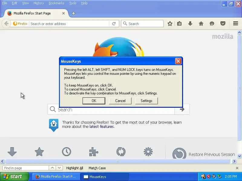This screenshot has width=242, height=181.
Task: Bookmark this page with the star icon
Action: click(170, 24)
